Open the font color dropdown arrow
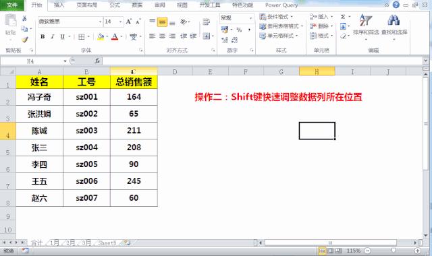The height and width of the screenshot is (256, 432). [x=122, y=36]
